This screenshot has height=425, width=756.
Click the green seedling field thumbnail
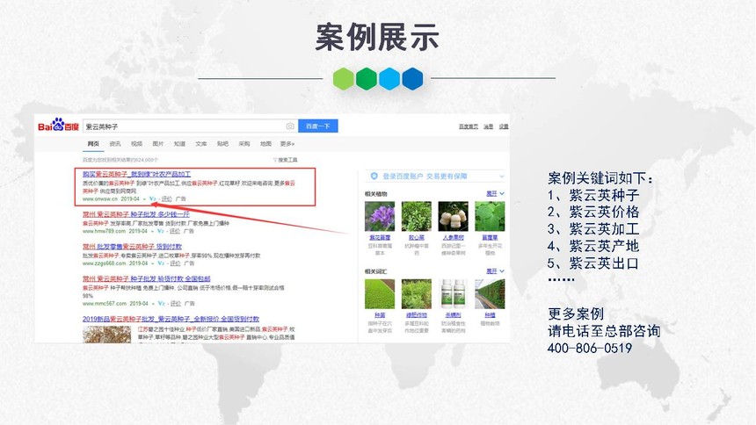pos(380,294)
